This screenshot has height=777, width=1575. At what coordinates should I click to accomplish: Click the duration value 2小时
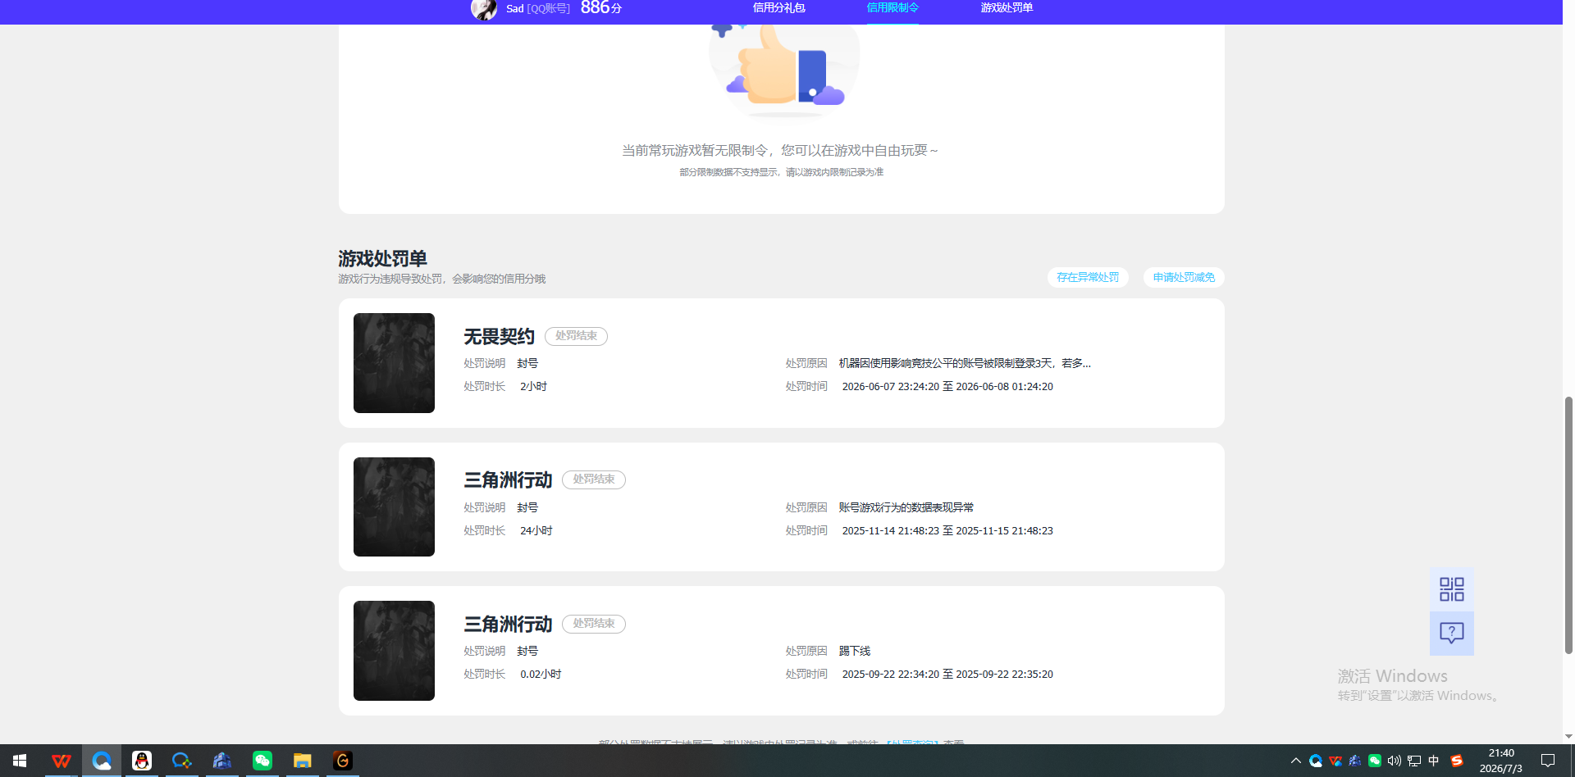pyautogui.click(x=533, y=386)
